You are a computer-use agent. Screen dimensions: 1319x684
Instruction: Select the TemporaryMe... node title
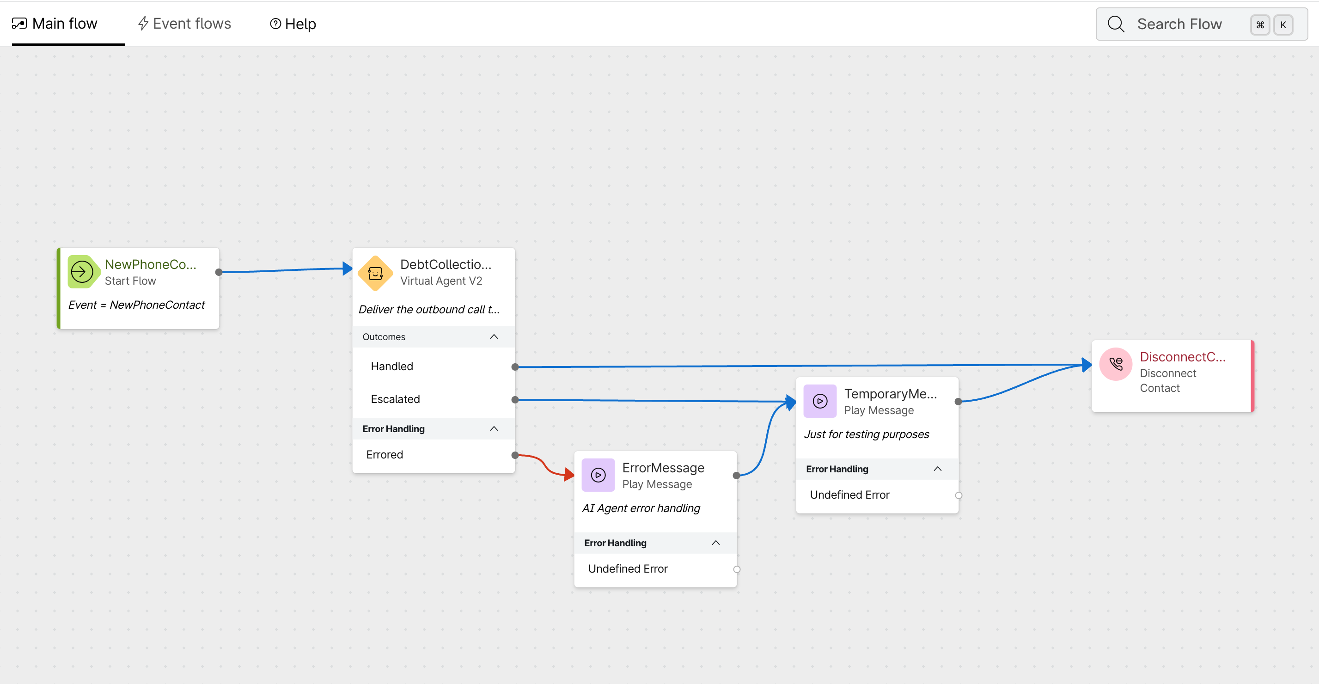pos(891,394)
